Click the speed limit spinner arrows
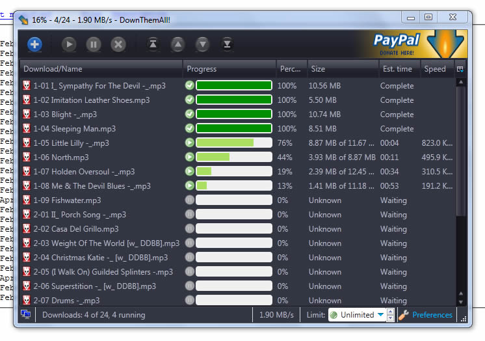Image resolution: width=485 pixels, height=341 pixels. point(390,315)
